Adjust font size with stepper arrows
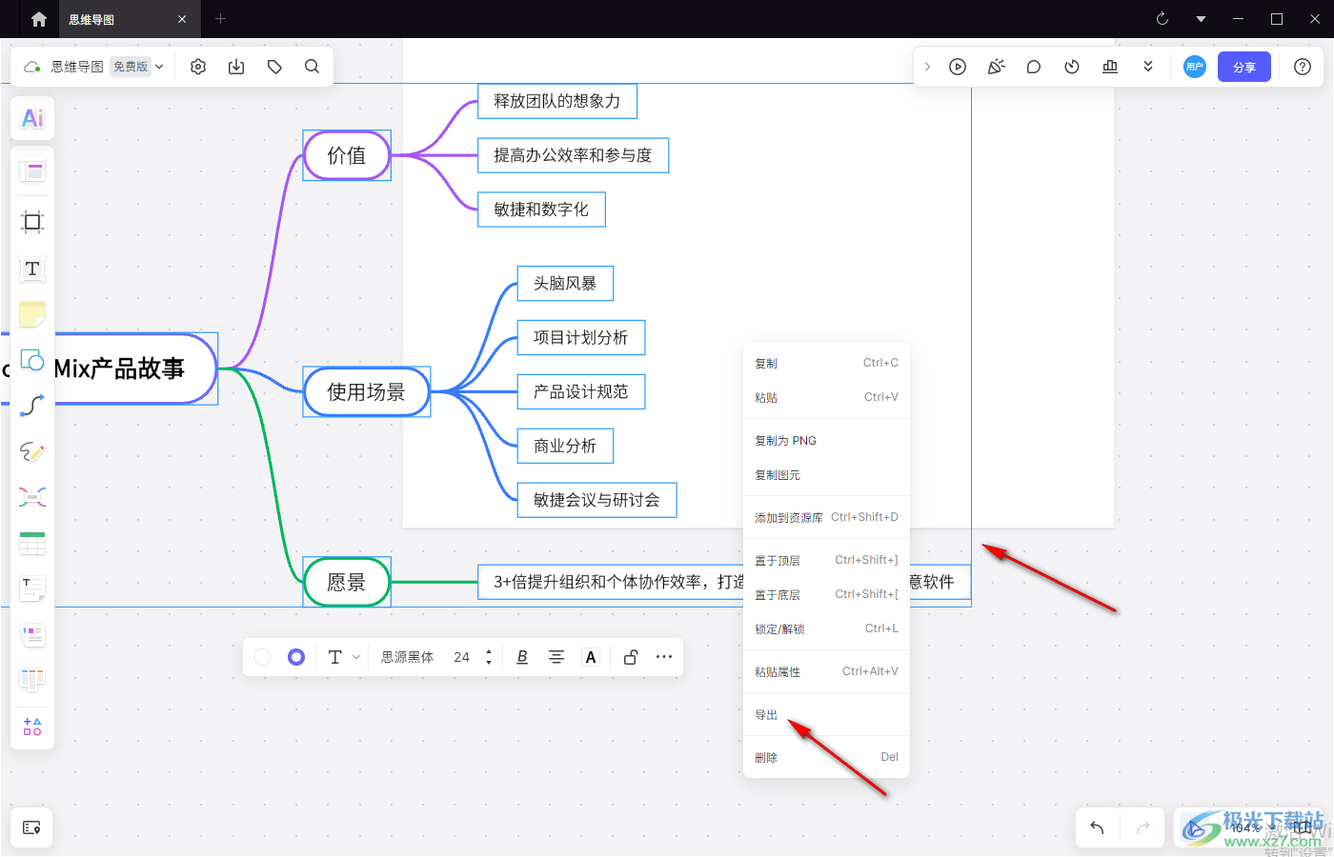 489,657
